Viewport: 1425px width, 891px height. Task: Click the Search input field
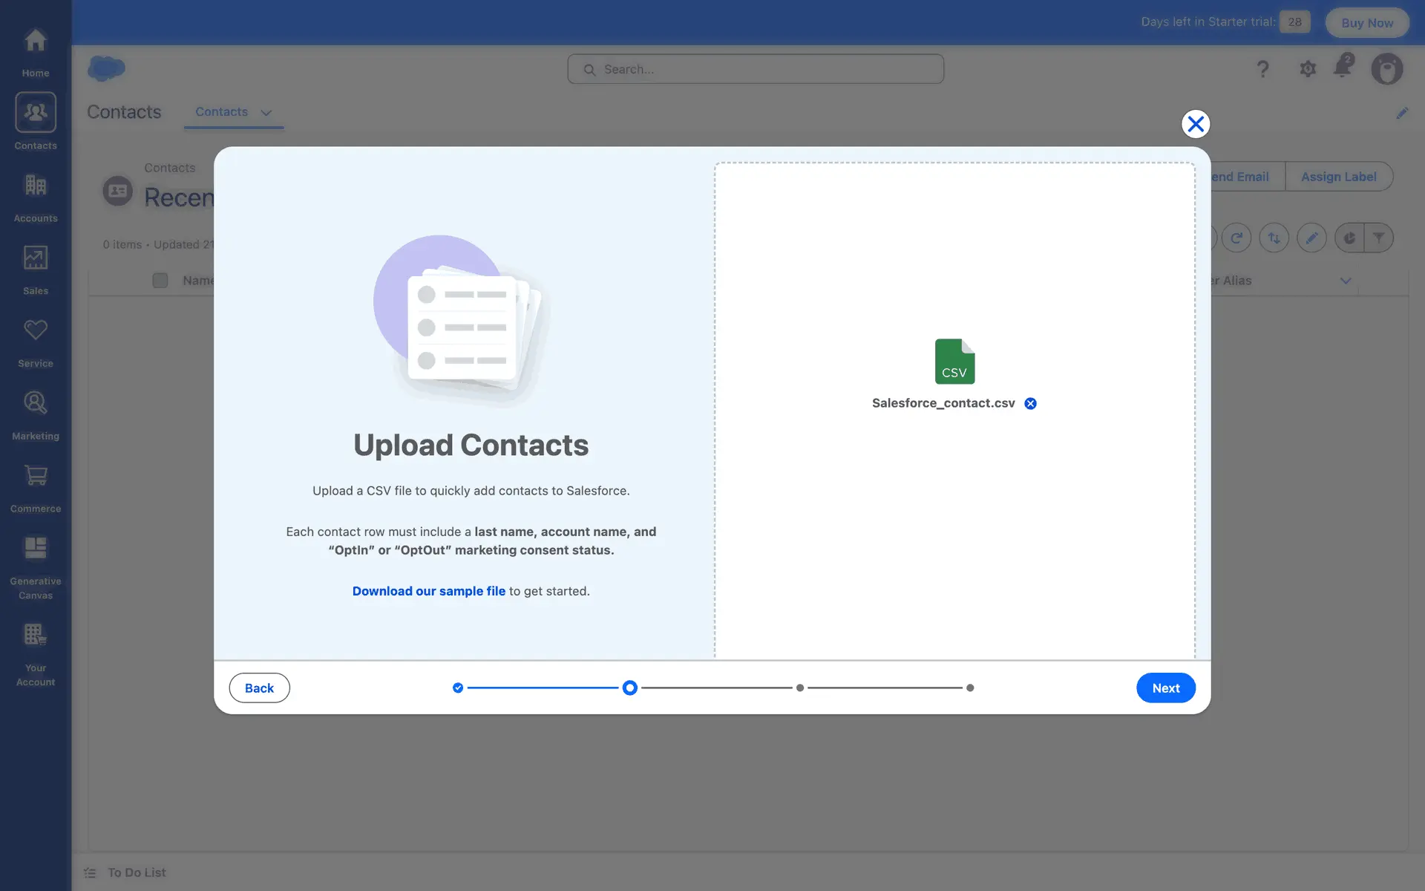[756, 69]
